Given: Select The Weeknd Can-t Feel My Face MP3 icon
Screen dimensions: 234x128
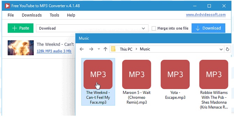Looking at the screenshot, I should tap(98, 74).
